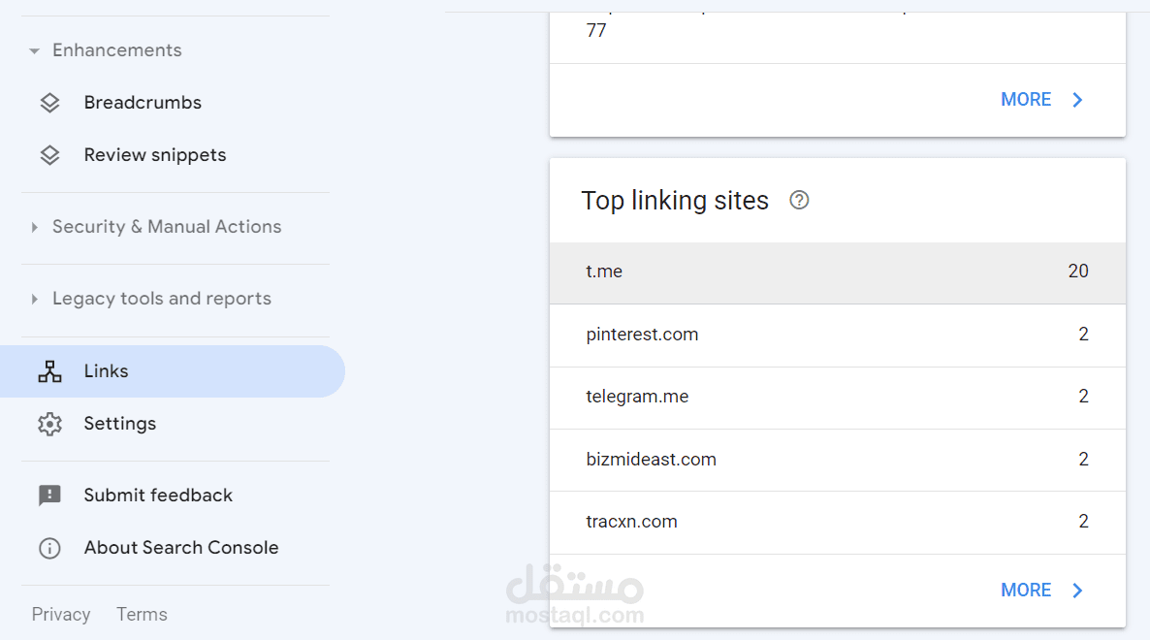1150x640 pixels.
Task: Go to Review snippets report
Action: coord(155,155)
